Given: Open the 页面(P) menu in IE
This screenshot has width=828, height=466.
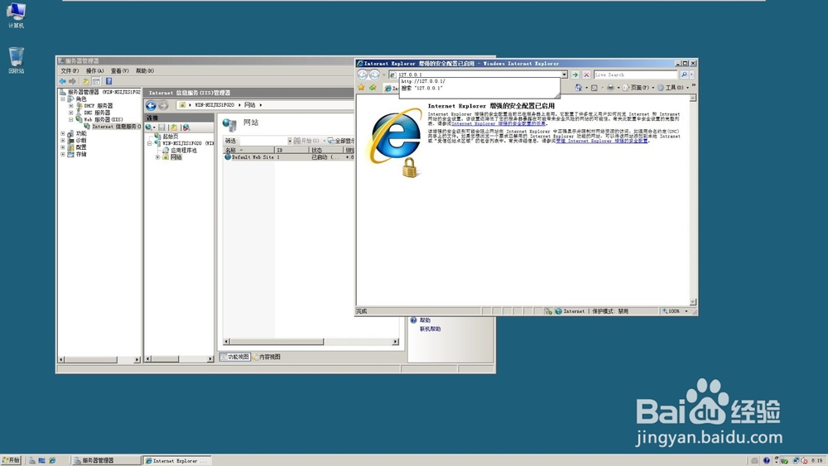Looking at the screenshot, I should (638, 88).
